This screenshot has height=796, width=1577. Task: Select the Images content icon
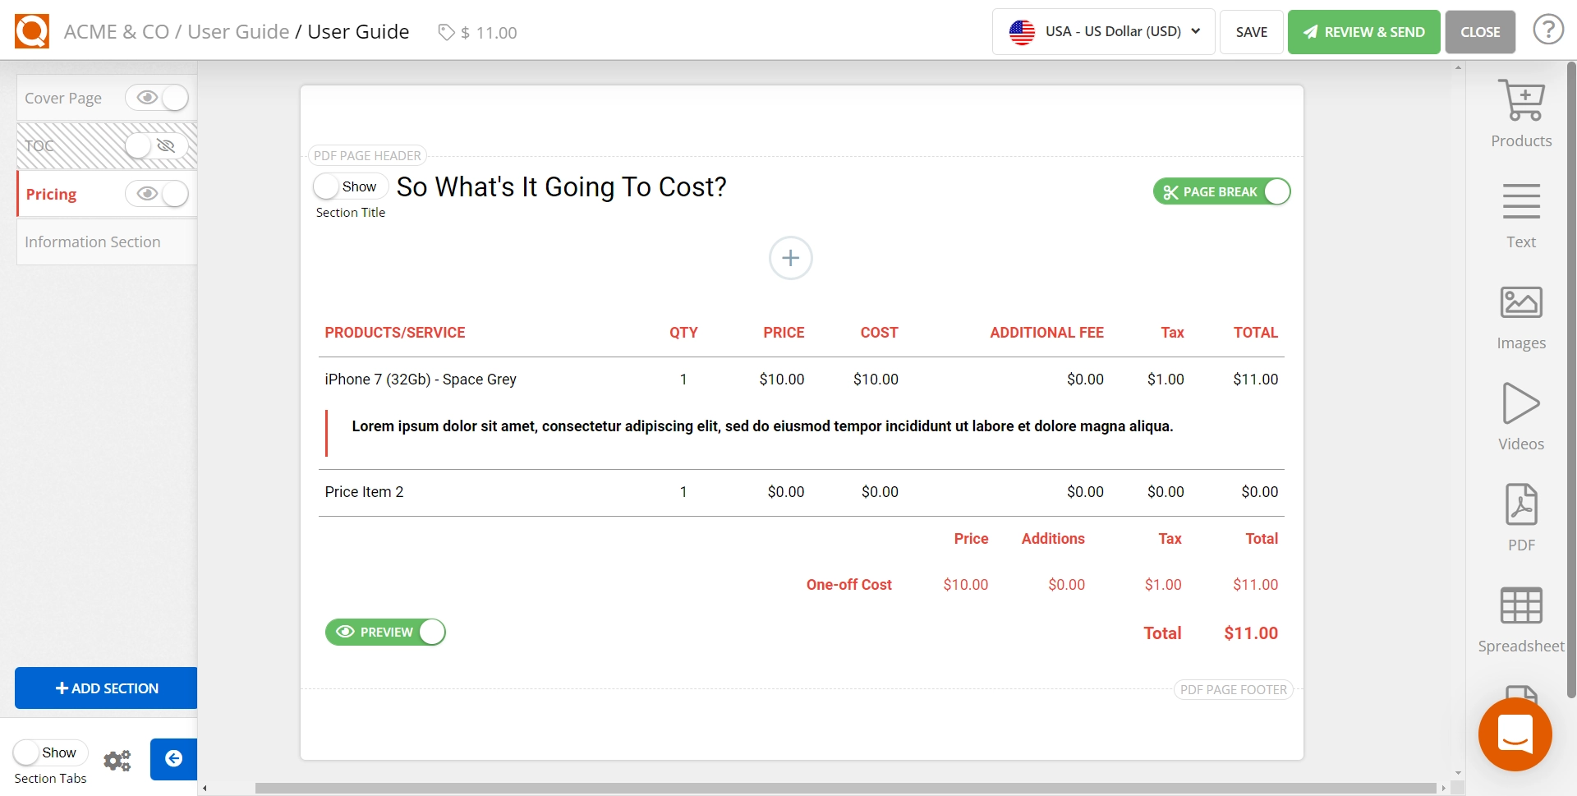click(1520, 303)
